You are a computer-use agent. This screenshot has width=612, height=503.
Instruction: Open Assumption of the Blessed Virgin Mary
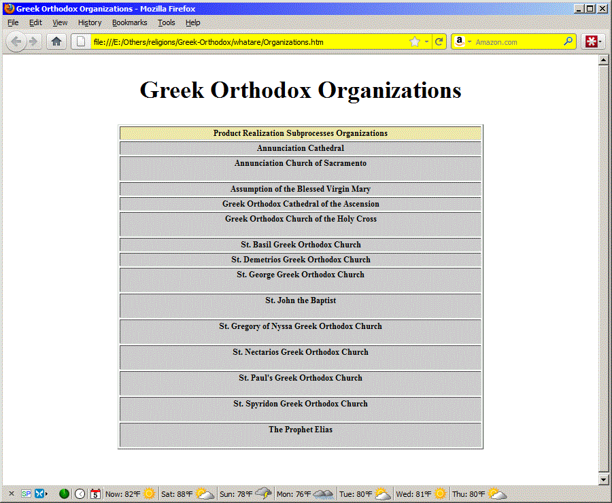coord(301,189)
